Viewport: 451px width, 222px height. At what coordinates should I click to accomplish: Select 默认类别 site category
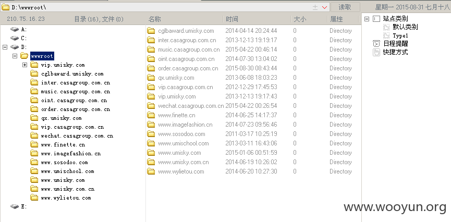(405, 27)
